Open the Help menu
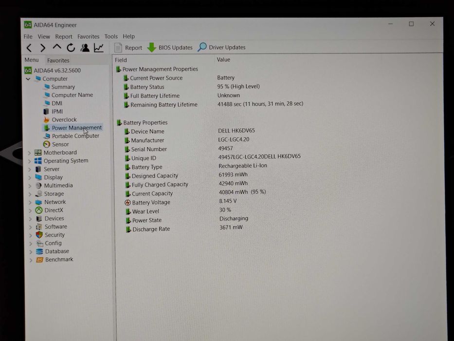The image size is (454, 341). click(128, 37)
